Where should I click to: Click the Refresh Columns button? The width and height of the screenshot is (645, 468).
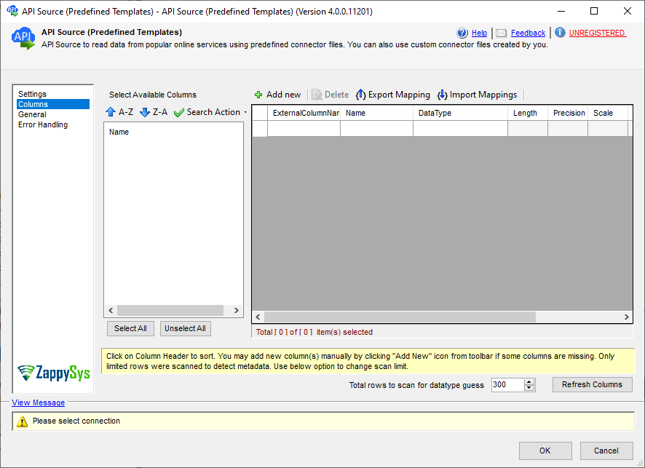tap(592, 384)
